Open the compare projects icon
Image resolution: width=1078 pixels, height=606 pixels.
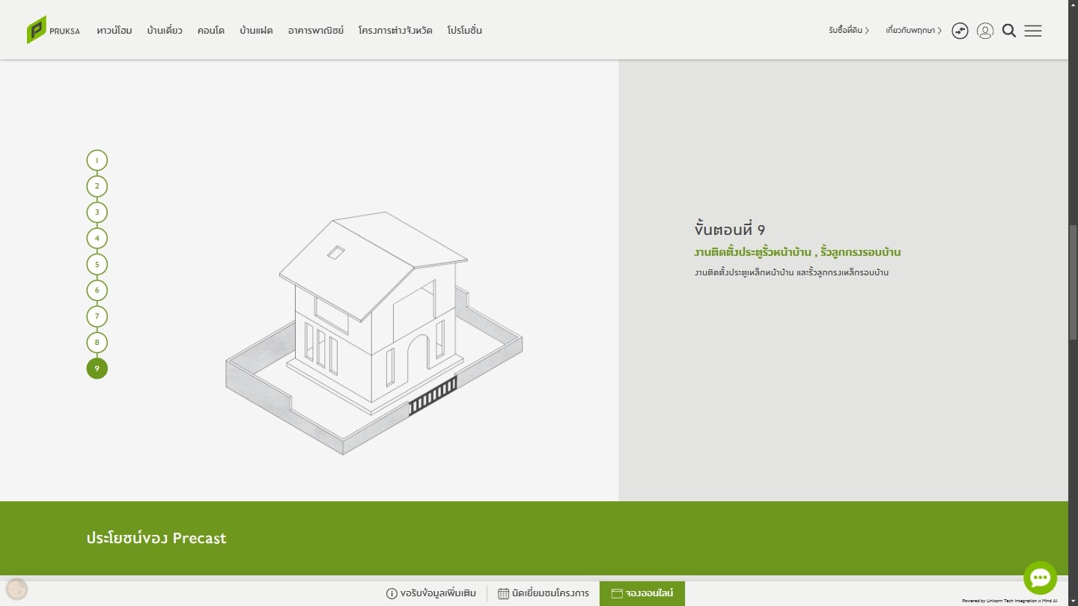960,31
